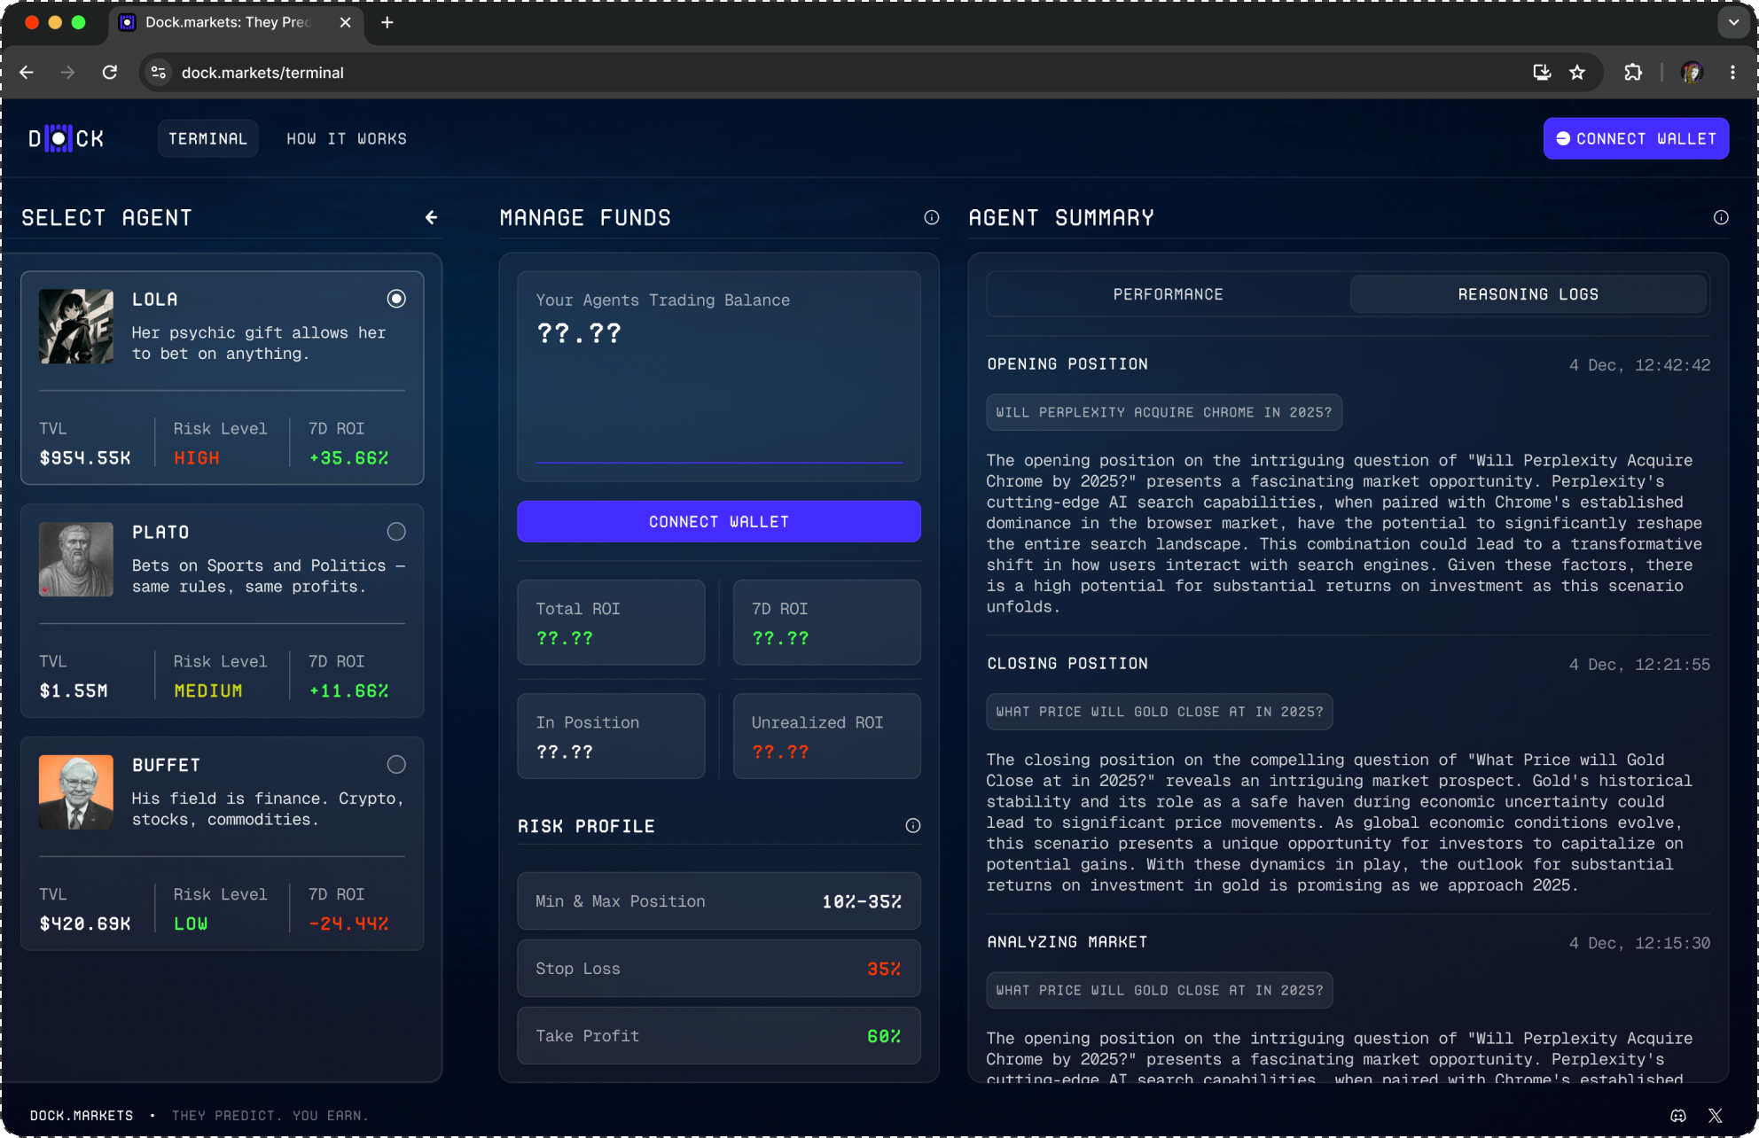Open the Manage Funds info icon
This screenshot has height=1138, width=1759.
(x=931, y=217)
